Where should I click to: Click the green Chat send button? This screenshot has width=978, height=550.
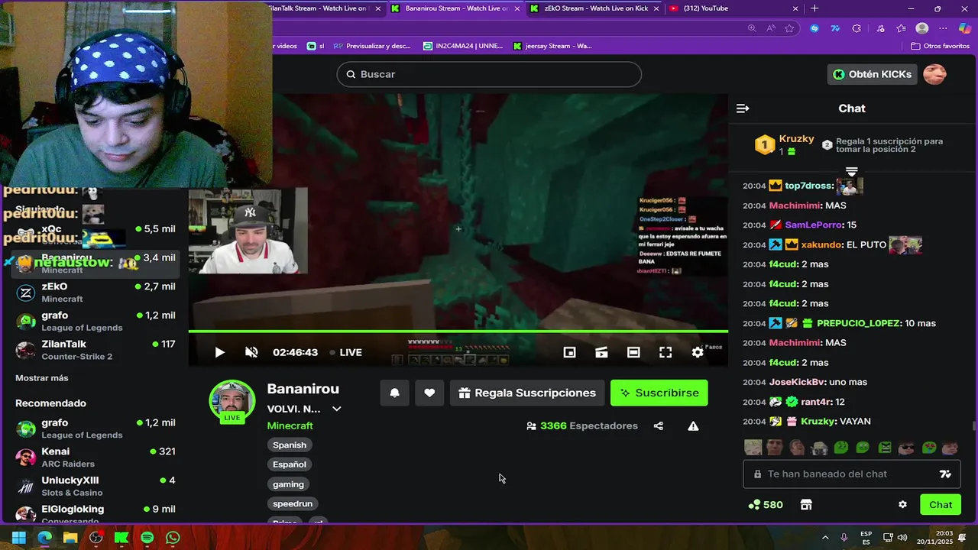941,505
